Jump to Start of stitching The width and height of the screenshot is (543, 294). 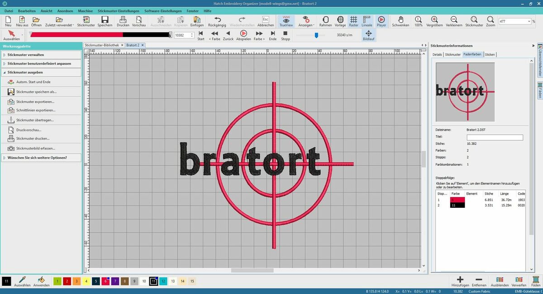pos(201,36)
